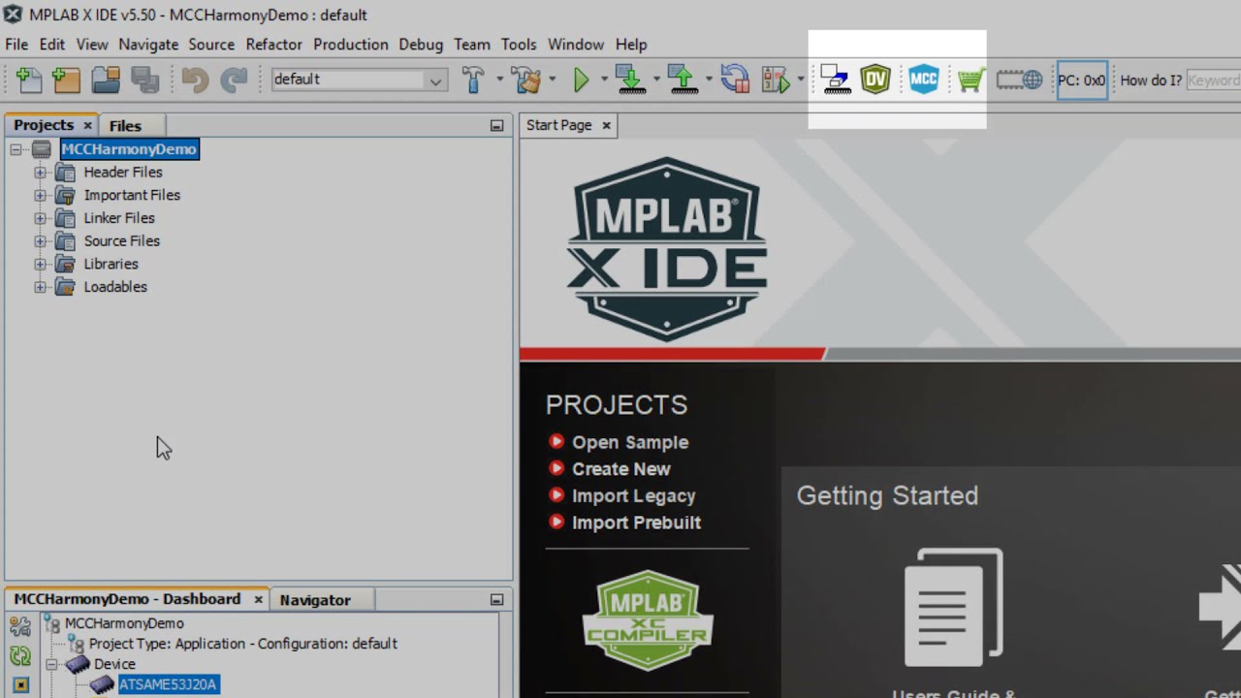Open the Make and Program dropdown arrow

pyautogui.click(x=656, y=79)
